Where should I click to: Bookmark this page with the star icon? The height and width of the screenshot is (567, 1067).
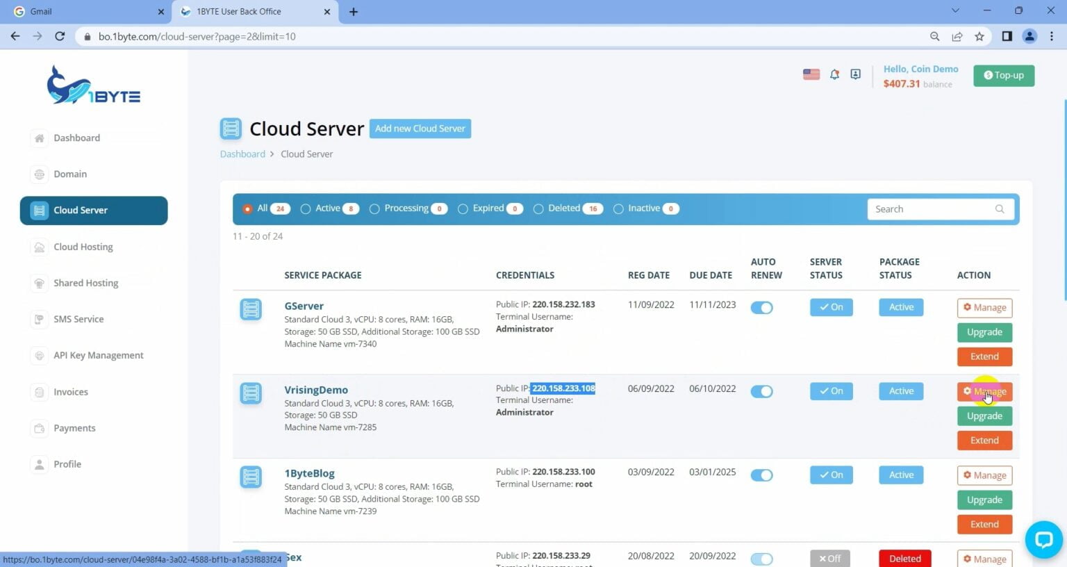coord(979,36)
